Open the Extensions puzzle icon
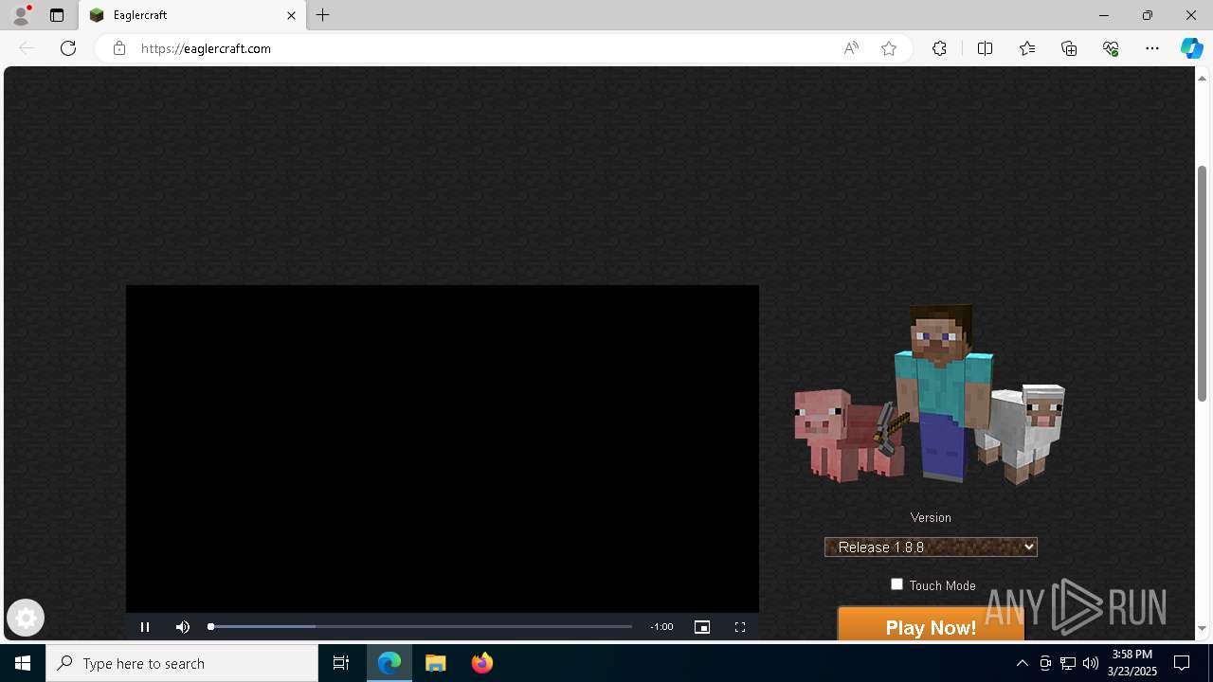Image resolution: width=1213 pixels, height=682 pixels. click(x=939, y=48)
